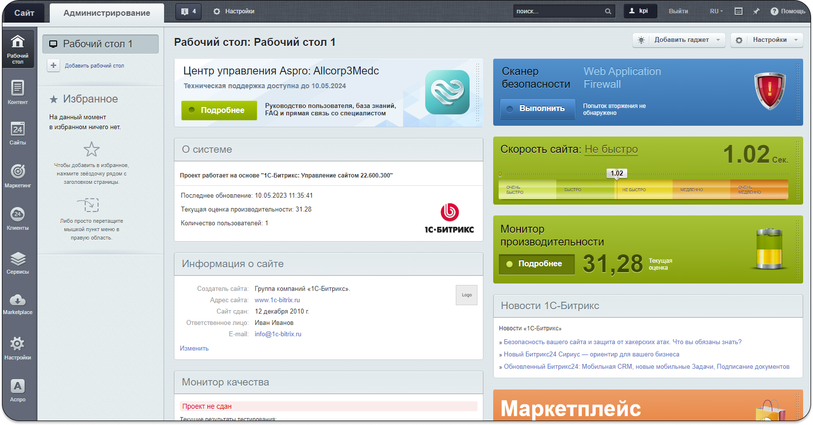
Task: Expand the desktop Настройки dropdown arrow
Action: click(x=796, y=40)
